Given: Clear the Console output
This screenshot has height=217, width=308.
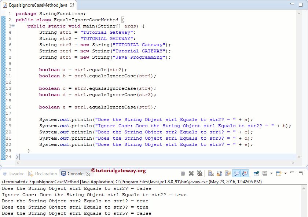Looking at the screenshot, I should point(211,173).
